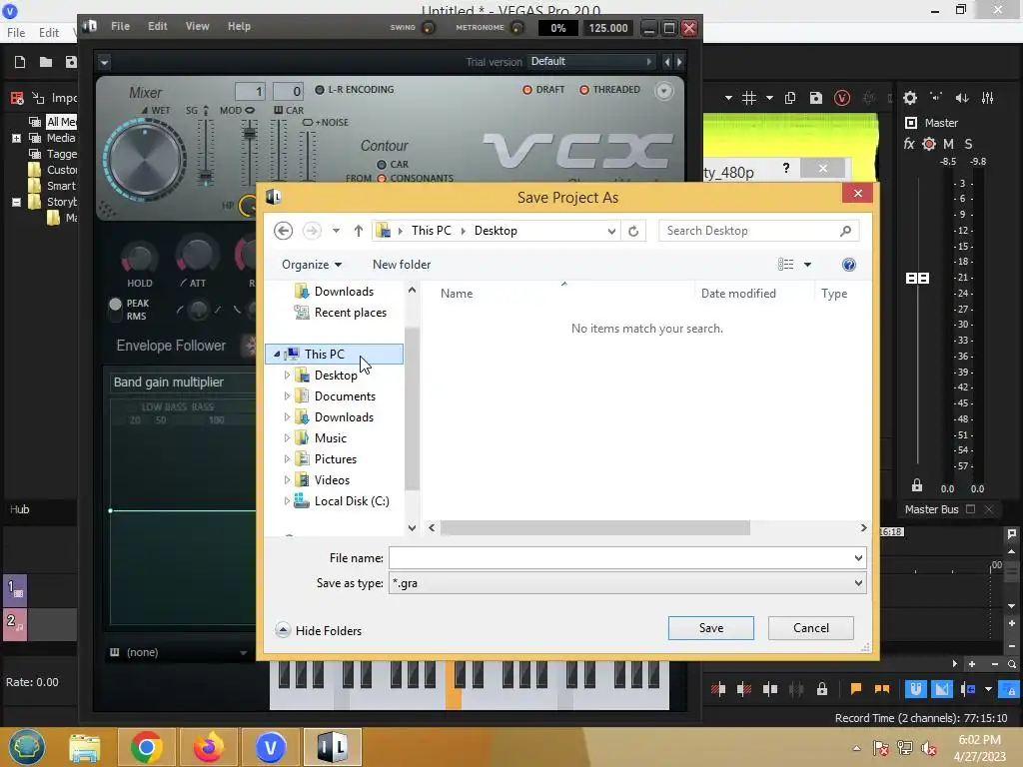Go up one folder level
Screen dimensions: 1023x767
click(x=359, y=231)
